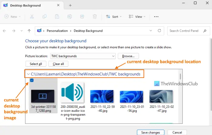The width and height of the screenshot is (212, 135).
Task: Maximize the window
Action: pos(195,3)
